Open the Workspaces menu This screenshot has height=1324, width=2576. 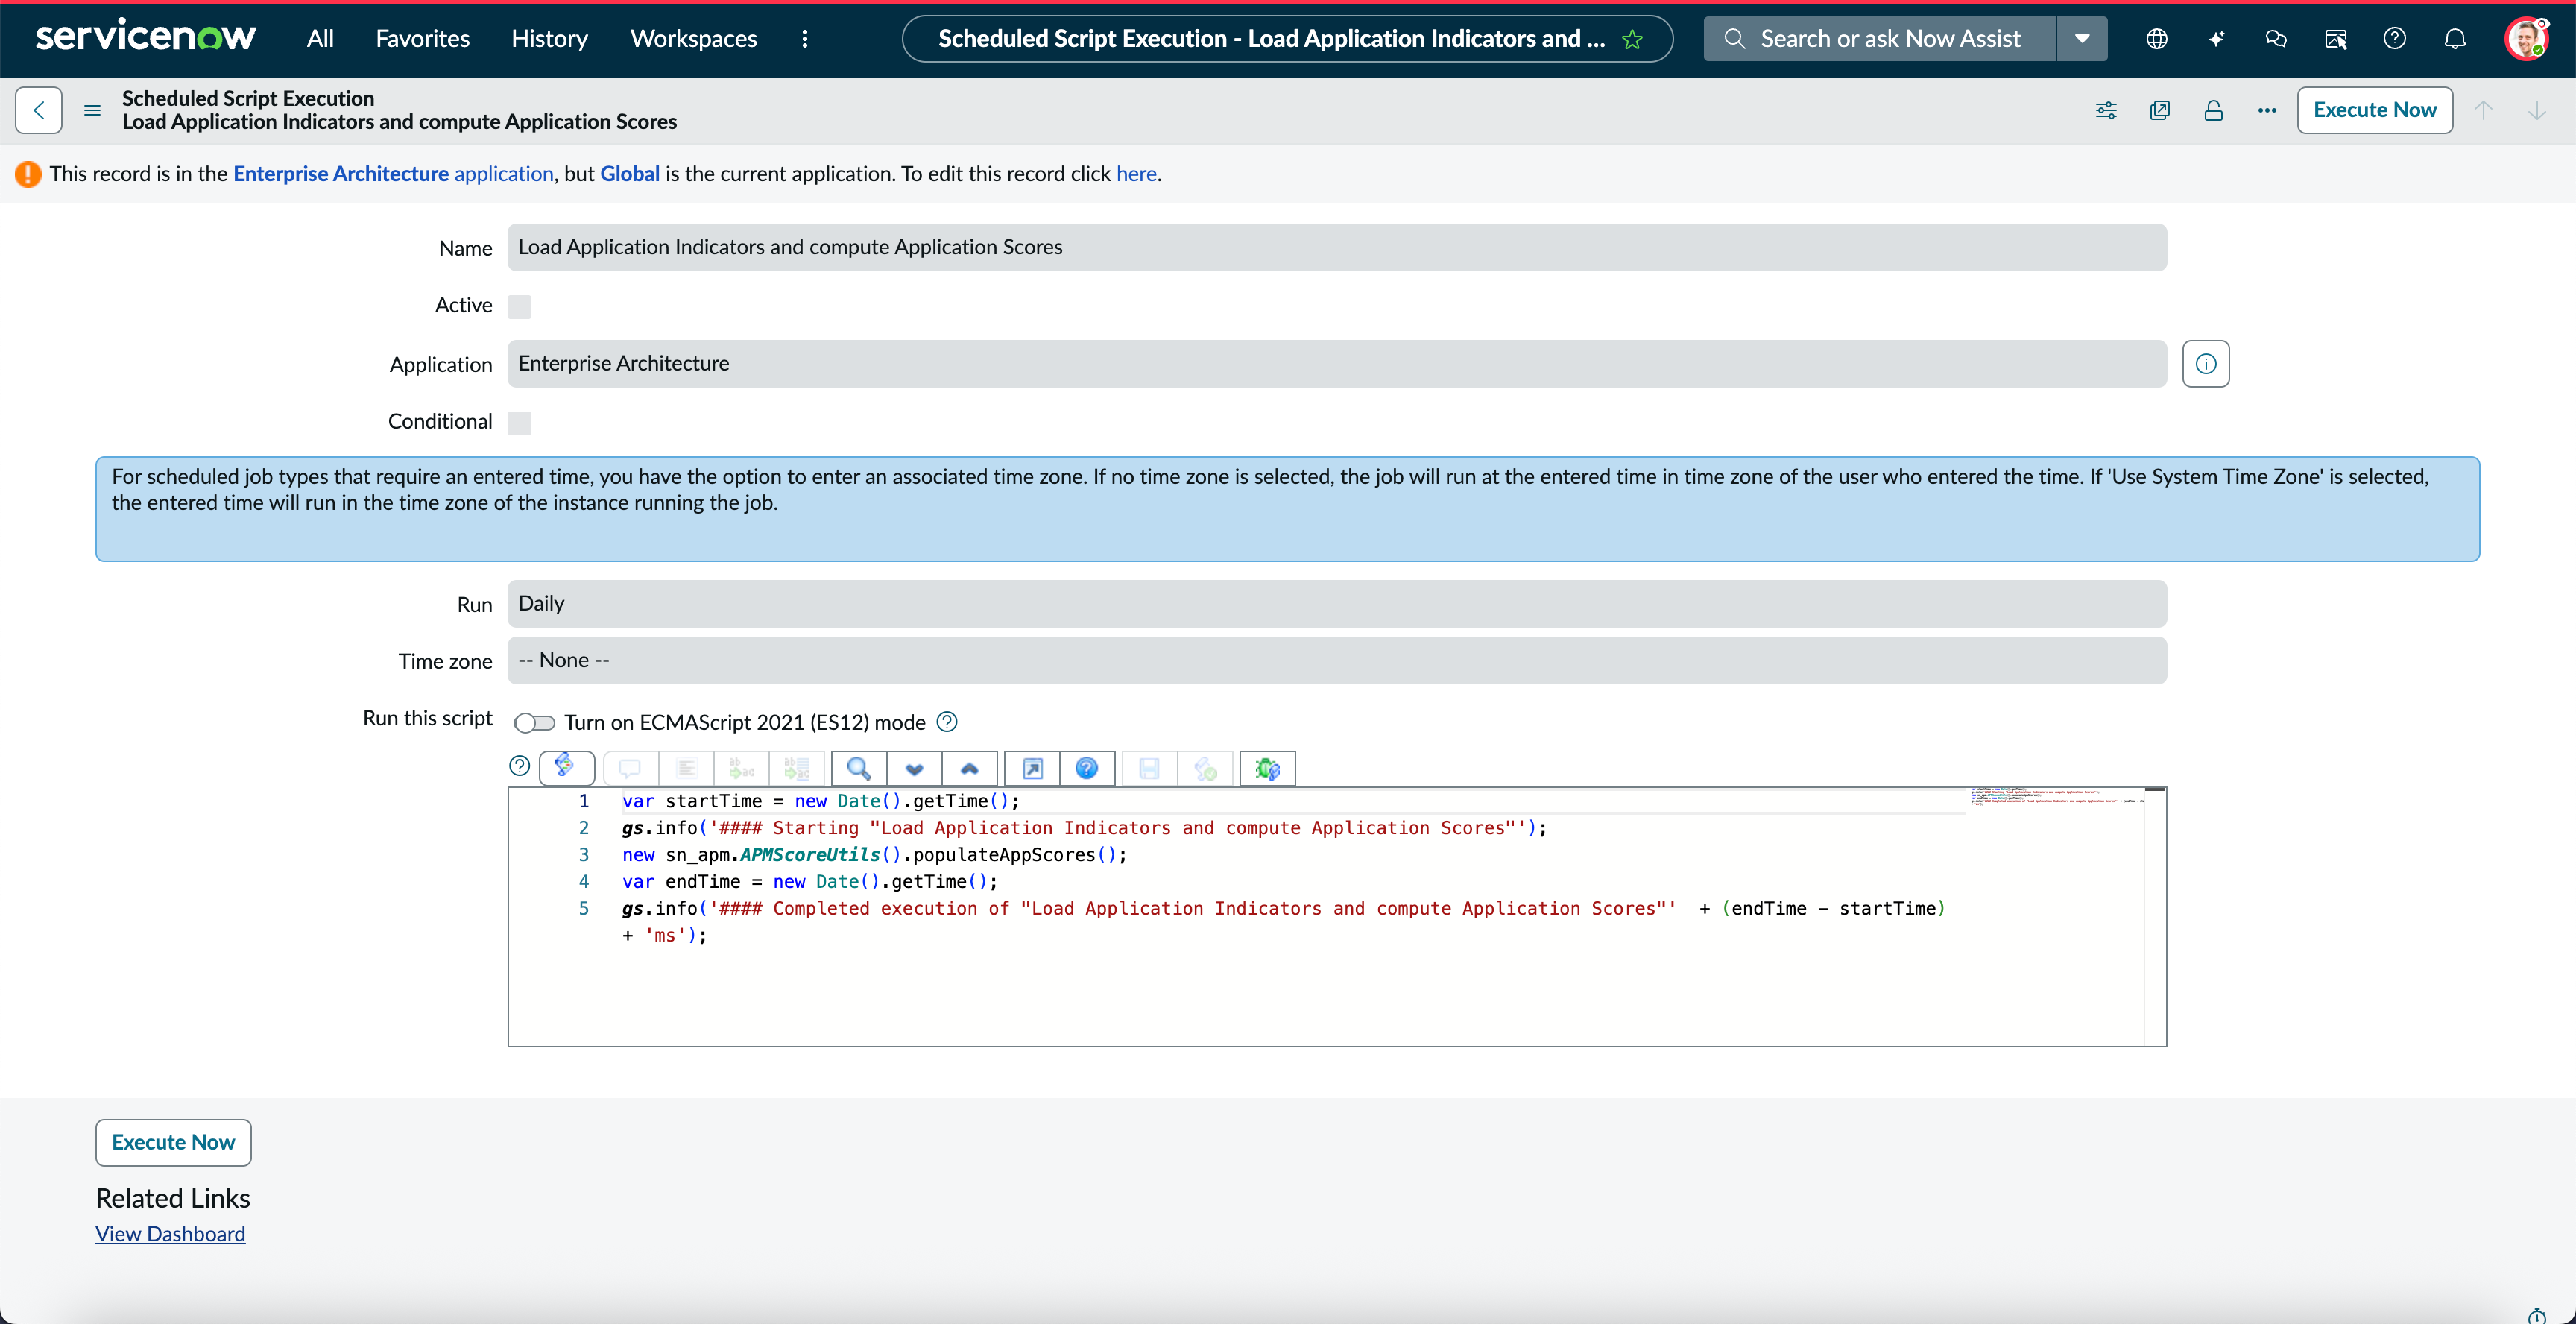coord(693,39)
